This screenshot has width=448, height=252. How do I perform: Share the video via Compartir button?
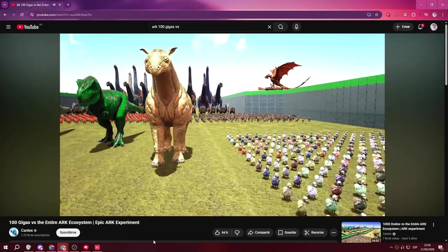pos(259,232)
